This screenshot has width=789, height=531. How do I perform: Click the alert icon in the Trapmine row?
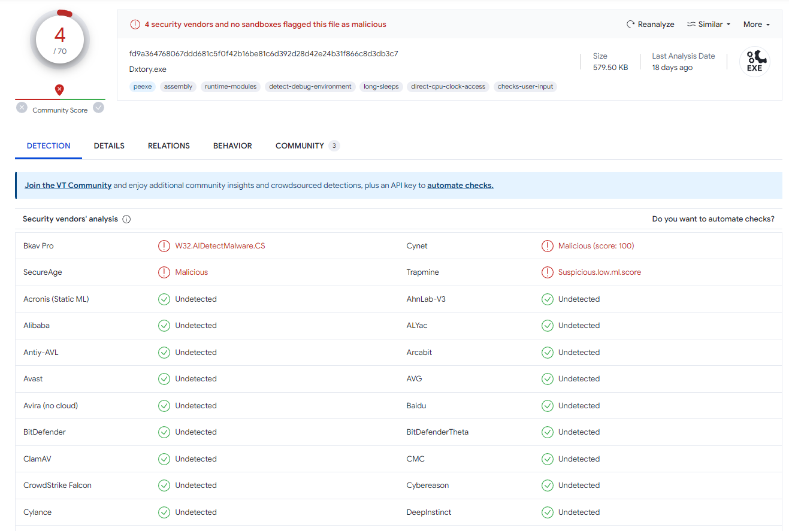pyautogui.click(x=547, y=272)
